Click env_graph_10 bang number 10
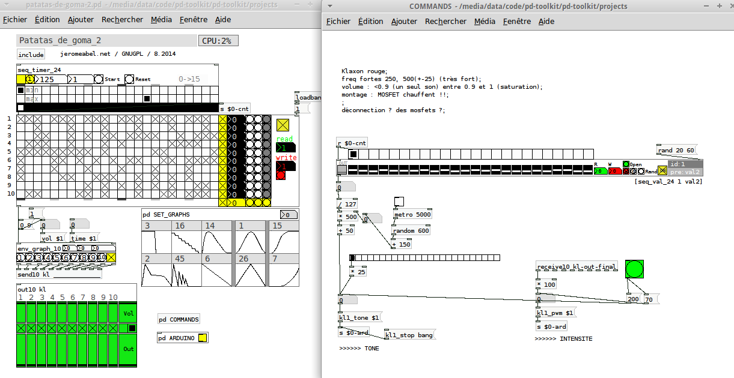The image size is (734, 378). tap(102, 257)
